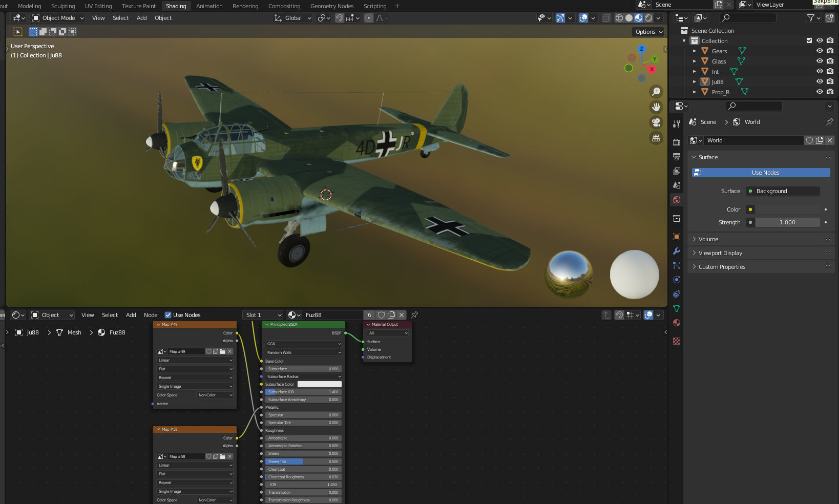The image size is (839, 504).
Task: Click the viewport zoom magnifier icon
Action: coord(656,92)
